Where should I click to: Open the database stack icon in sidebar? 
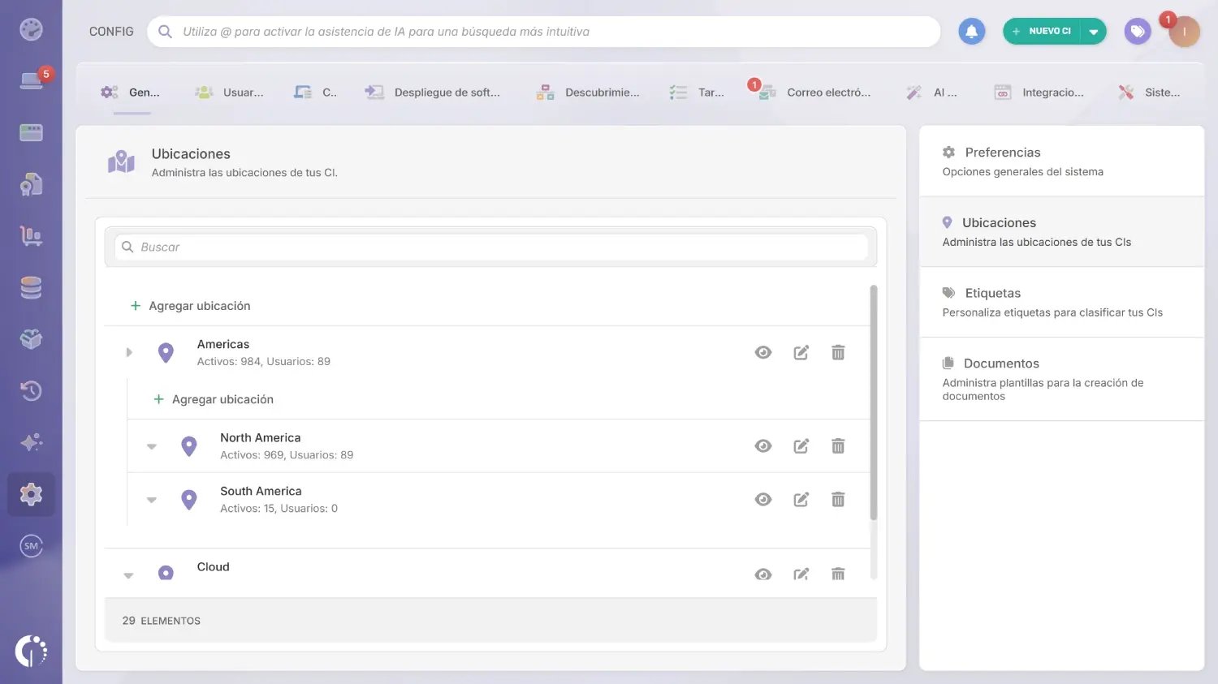(31, 288)
